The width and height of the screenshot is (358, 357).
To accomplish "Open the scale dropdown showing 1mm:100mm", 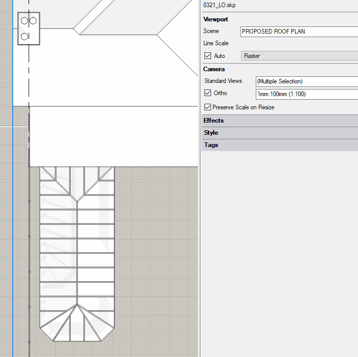I will pyautogui.click(x=307, y=94).
